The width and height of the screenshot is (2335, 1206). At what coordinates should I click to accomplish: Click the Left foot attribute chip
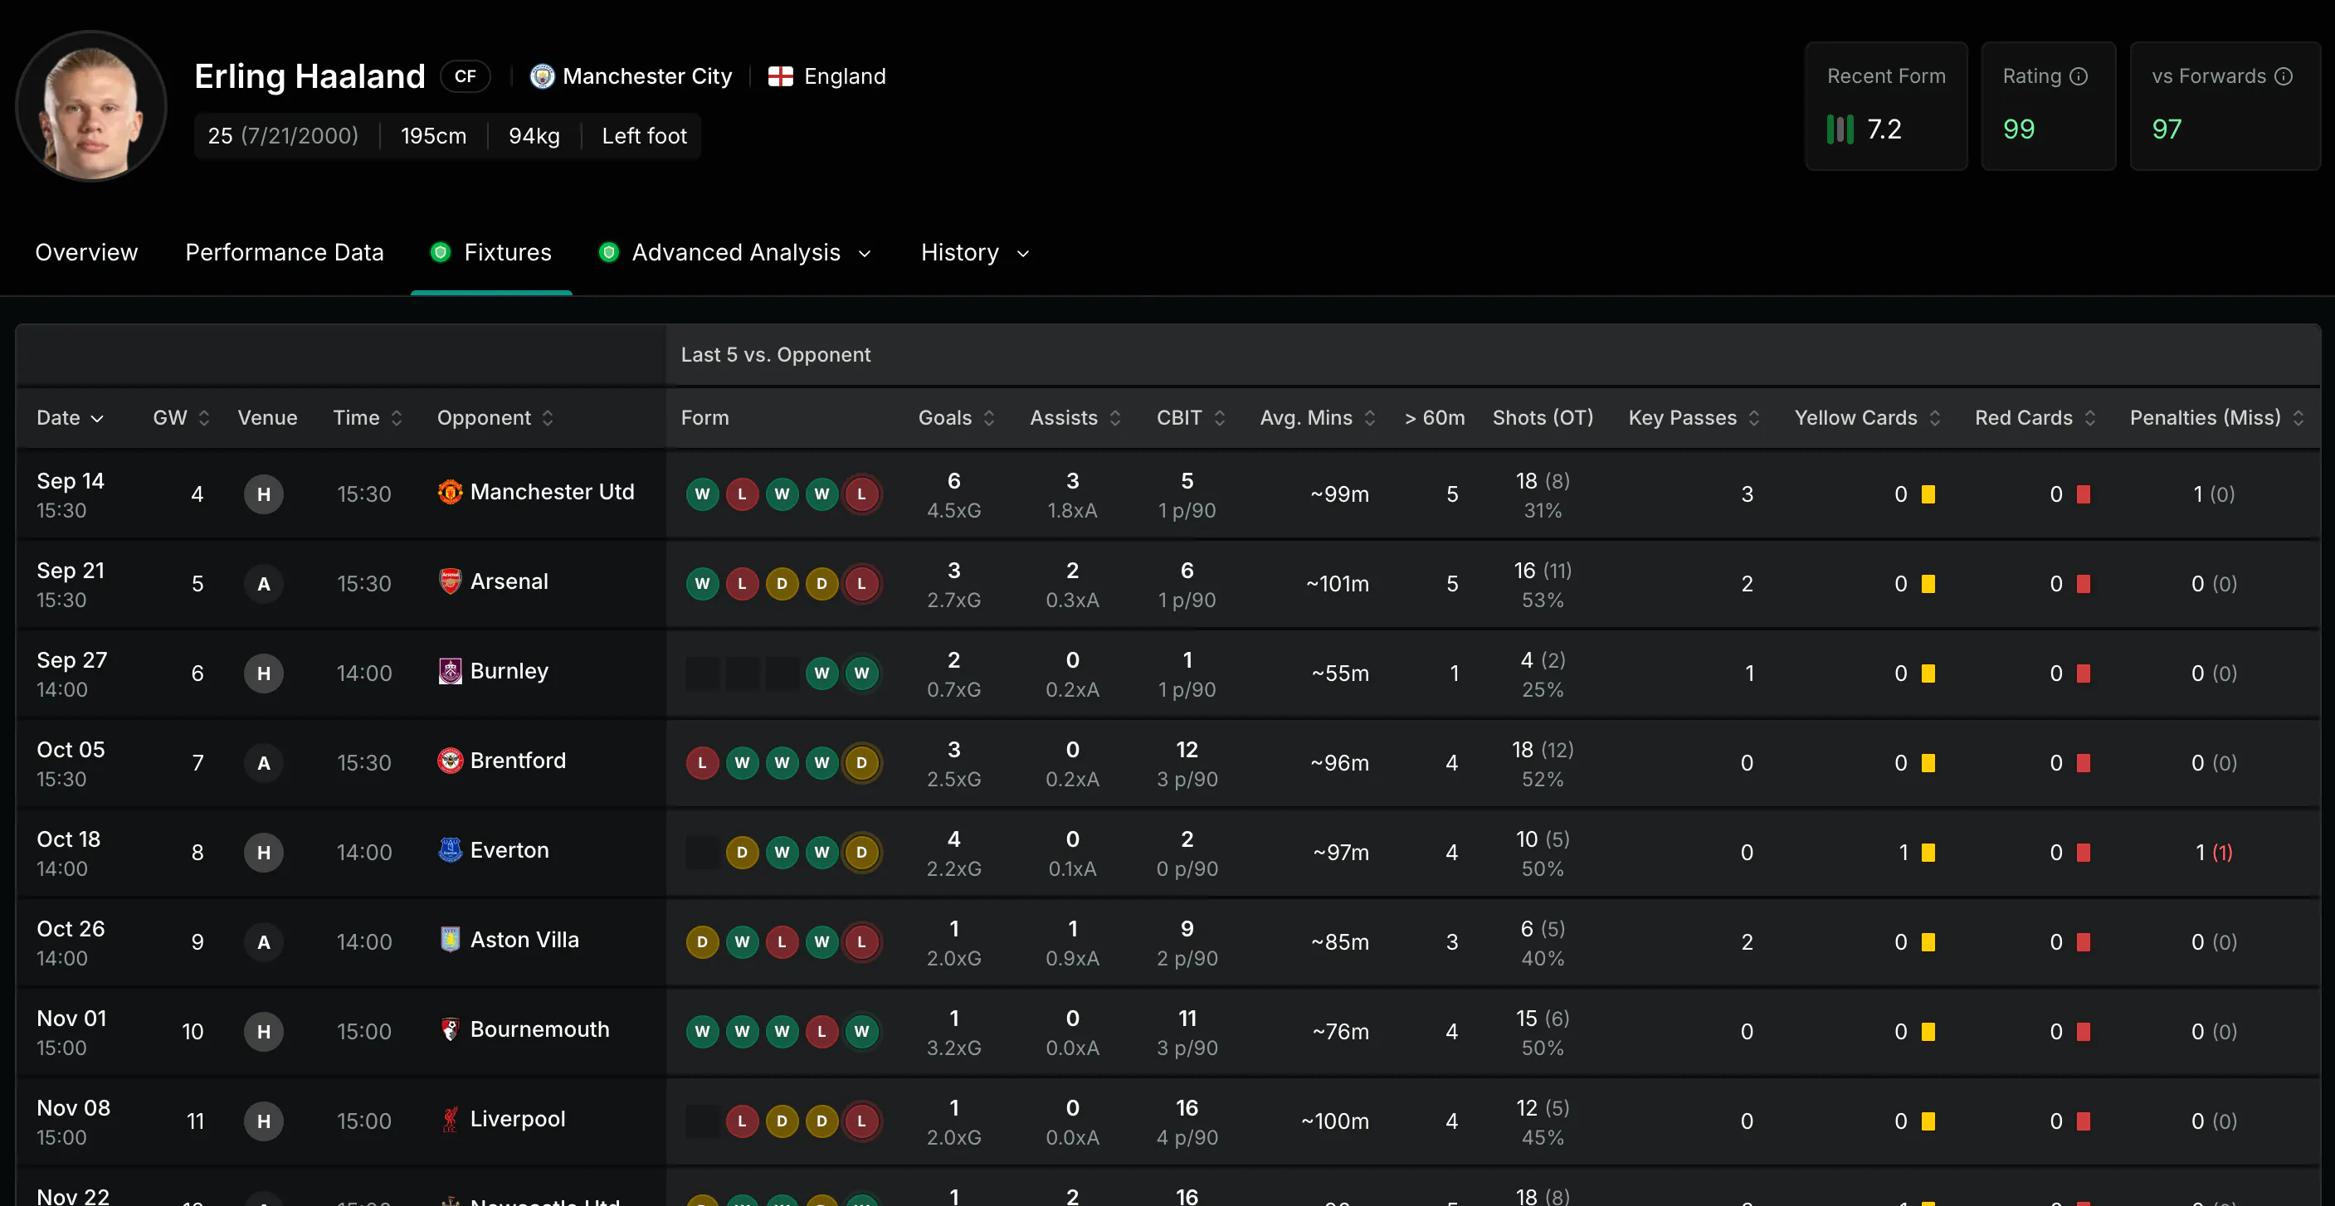click(x=644, y=136)
